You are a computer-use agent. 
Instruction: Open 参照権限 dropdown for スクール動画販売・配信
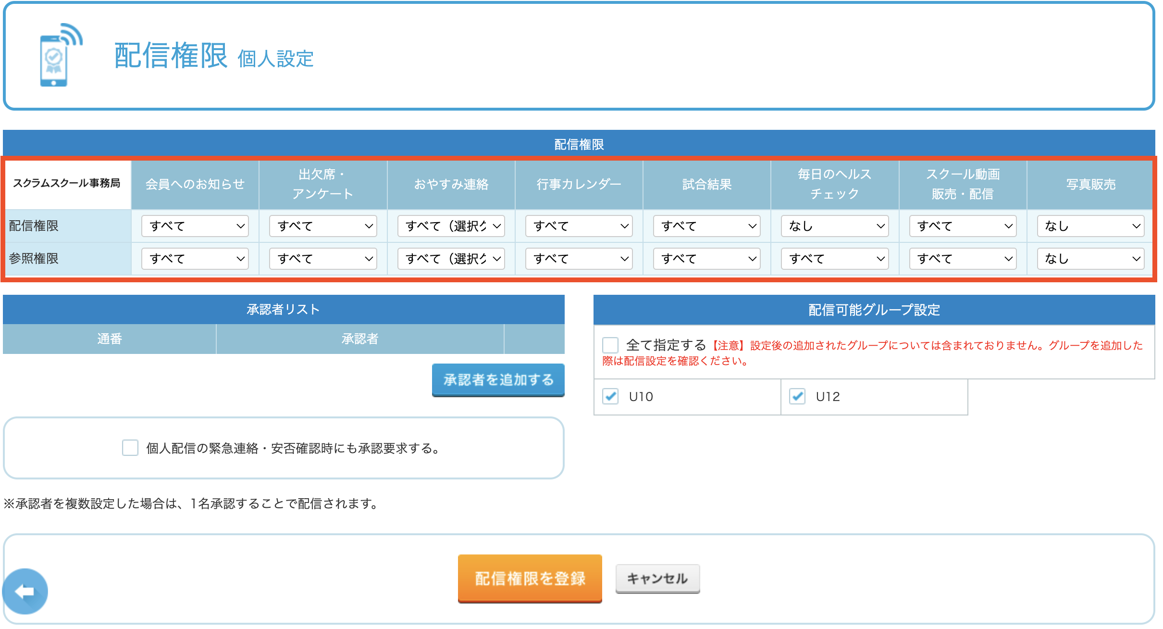pos(963,259)
